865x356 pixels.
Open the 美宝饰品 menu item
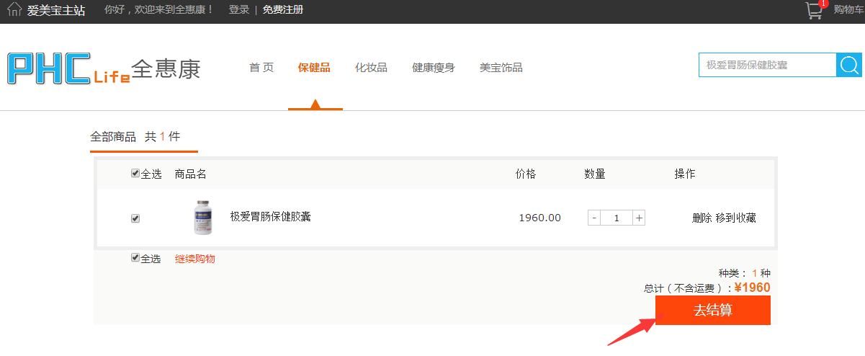[501, 68]
